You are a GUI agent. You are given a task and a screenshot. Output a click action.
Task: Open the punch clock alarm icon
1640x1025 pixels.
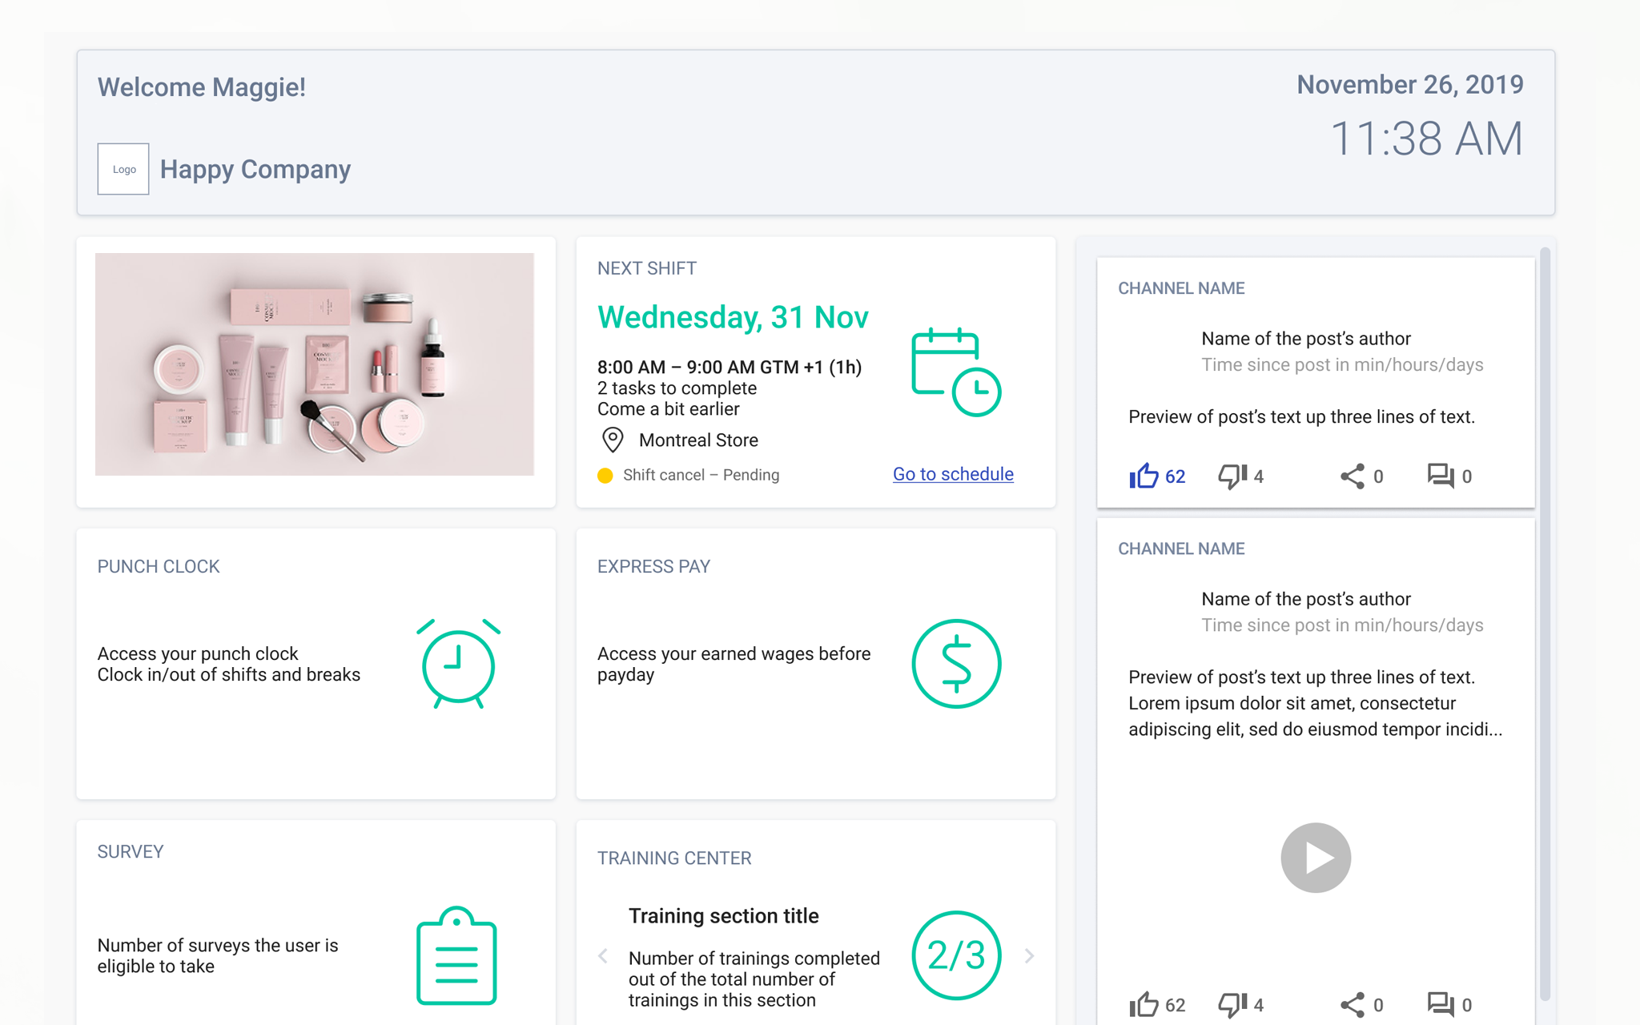click(458, 664)
